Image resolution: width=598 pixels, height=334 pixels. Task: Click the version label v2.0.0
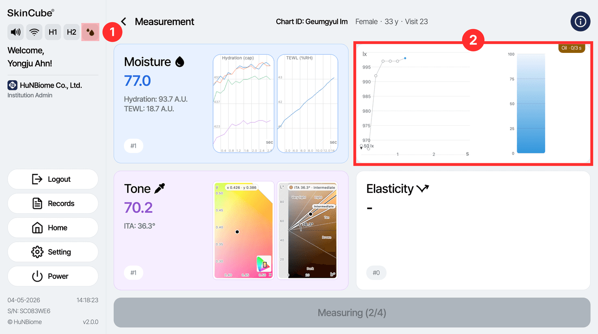(91, 322)
